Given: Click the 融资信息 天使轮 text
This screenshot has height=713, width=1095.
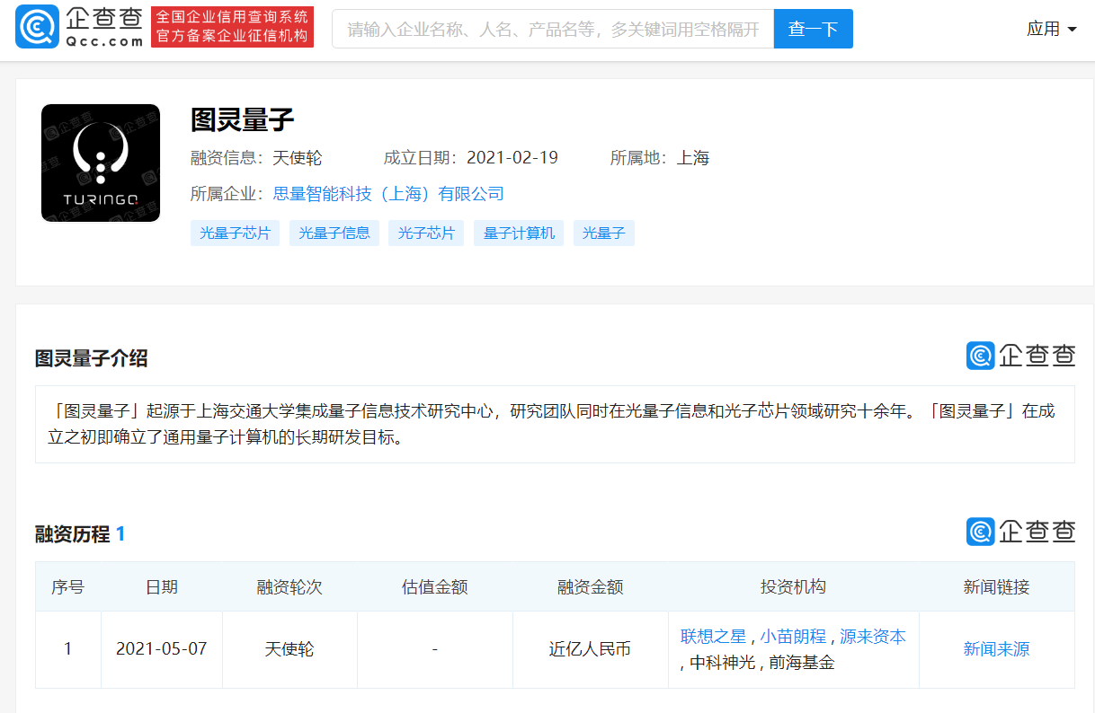Looking at the screenshot, I should 256,158.
